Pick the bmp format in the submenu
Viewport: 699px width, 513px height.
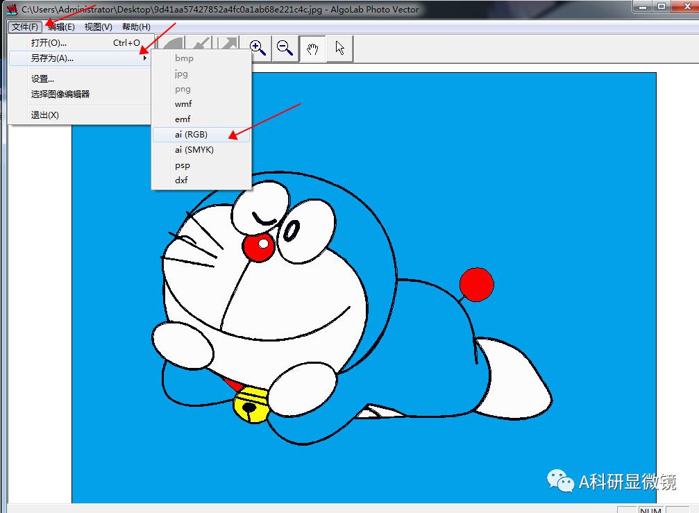pyautogui.click(x=201, y=58)
